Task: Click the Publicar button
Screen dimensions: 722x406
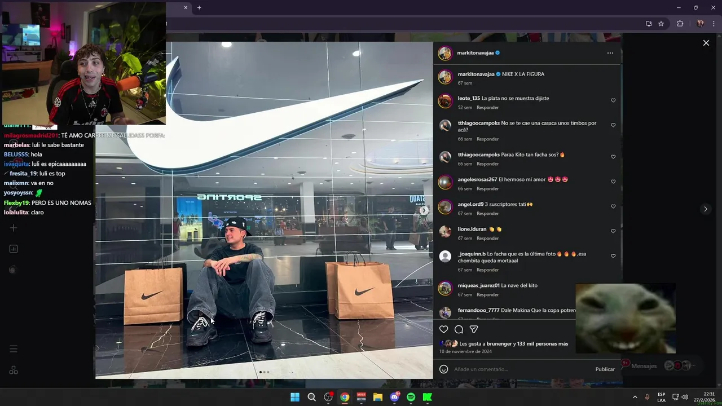Action: tap(605, 369)
